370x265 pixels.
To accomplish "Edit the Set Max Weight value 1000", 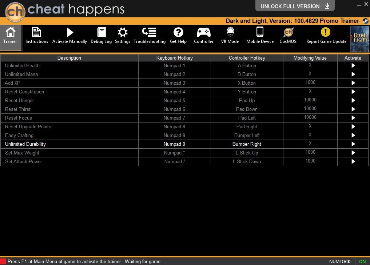I will tap(310, 152).
